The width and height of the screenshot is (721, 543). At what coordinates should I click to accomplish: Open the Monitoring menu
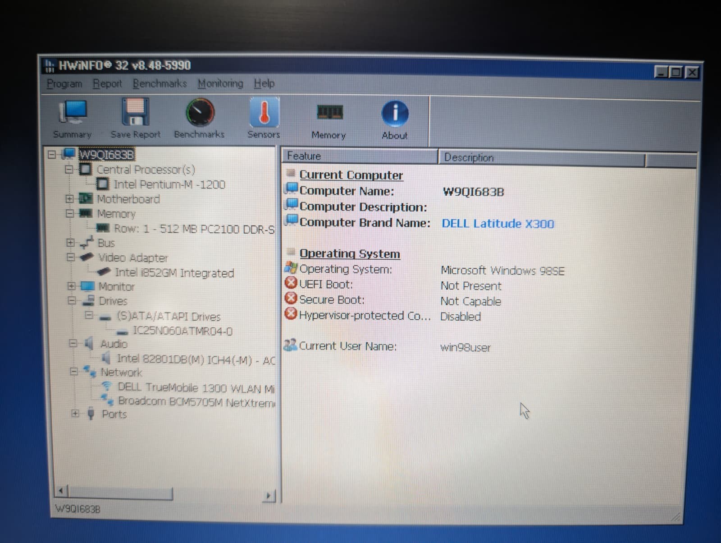click(x=220, y=83)
